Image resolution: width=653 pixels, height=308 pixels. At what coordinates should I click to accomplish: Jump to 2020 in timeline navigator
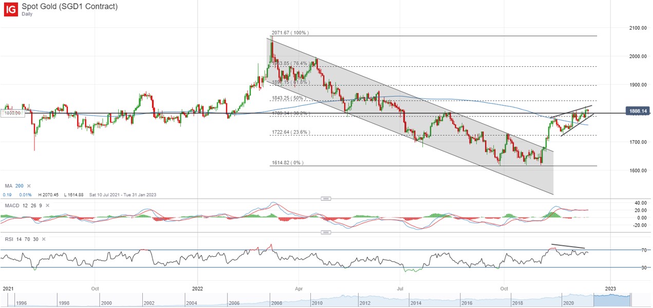click(x=568, y=302)
